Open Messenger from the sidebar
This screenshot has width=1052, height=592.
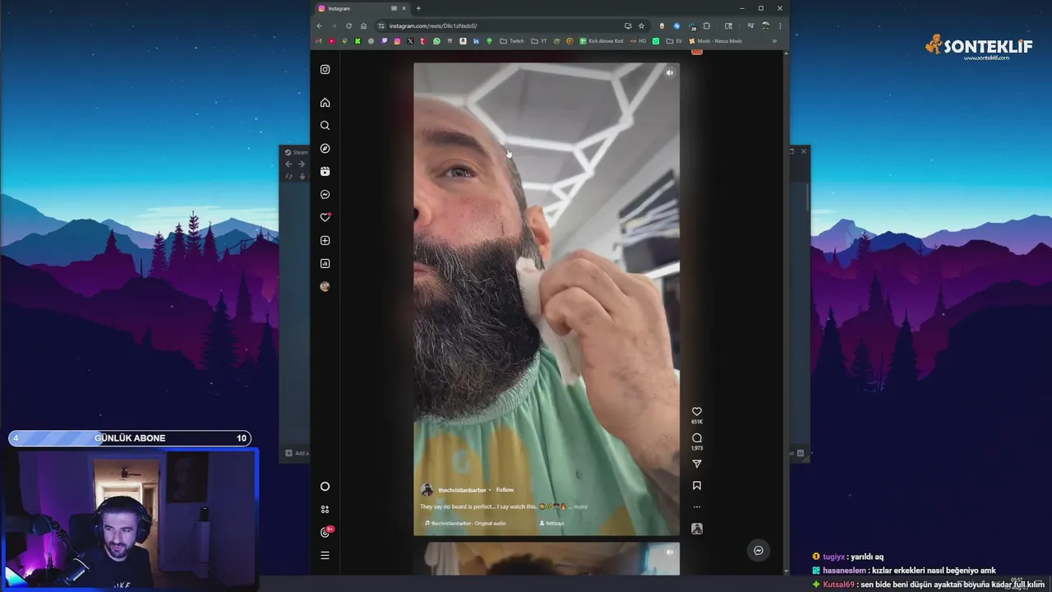(325, 195)
